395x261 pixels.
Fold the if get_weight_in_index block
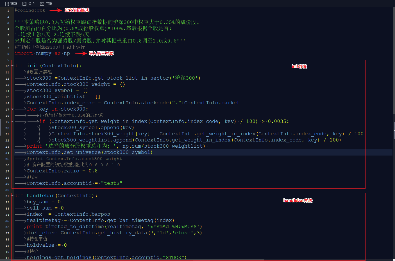pos(12,121)
